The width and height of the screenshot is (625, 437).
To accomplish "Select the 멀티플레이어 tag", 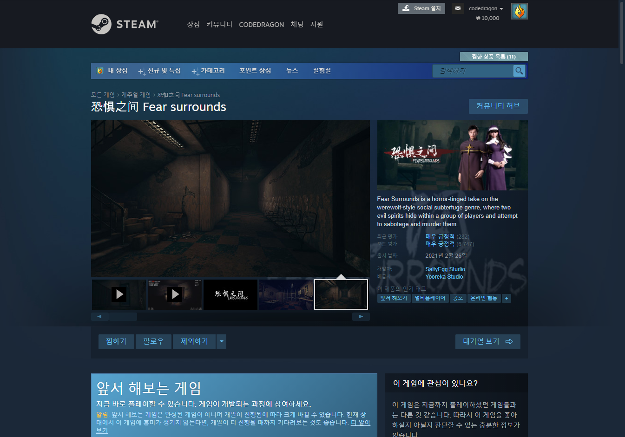I will (x=430, y=298).
